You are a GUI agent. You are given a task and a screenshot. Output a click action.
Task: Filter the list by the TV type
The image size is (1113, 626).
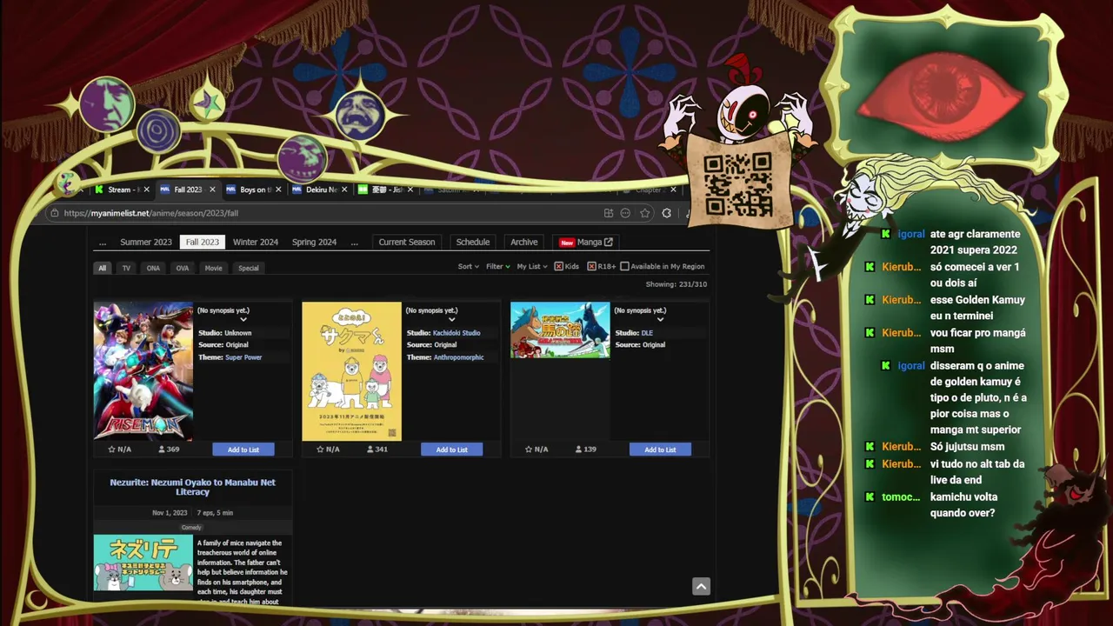(x=126, y=268)
